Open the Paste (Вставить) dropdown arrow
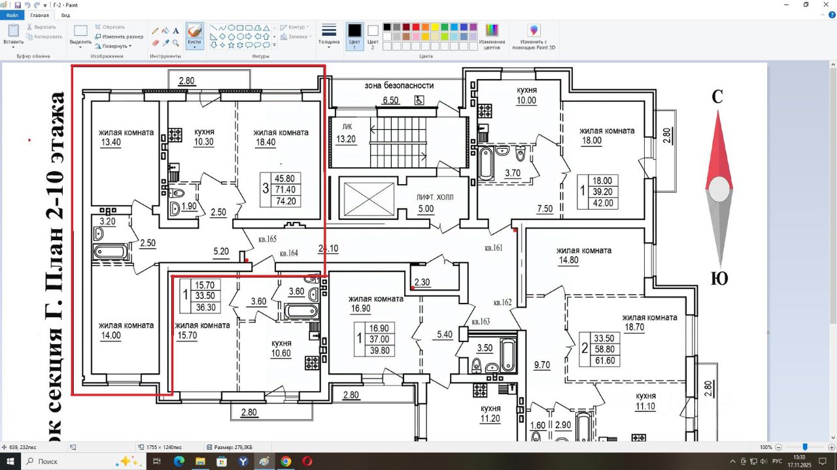The image size is (837, 470). [x=13, y=47]
